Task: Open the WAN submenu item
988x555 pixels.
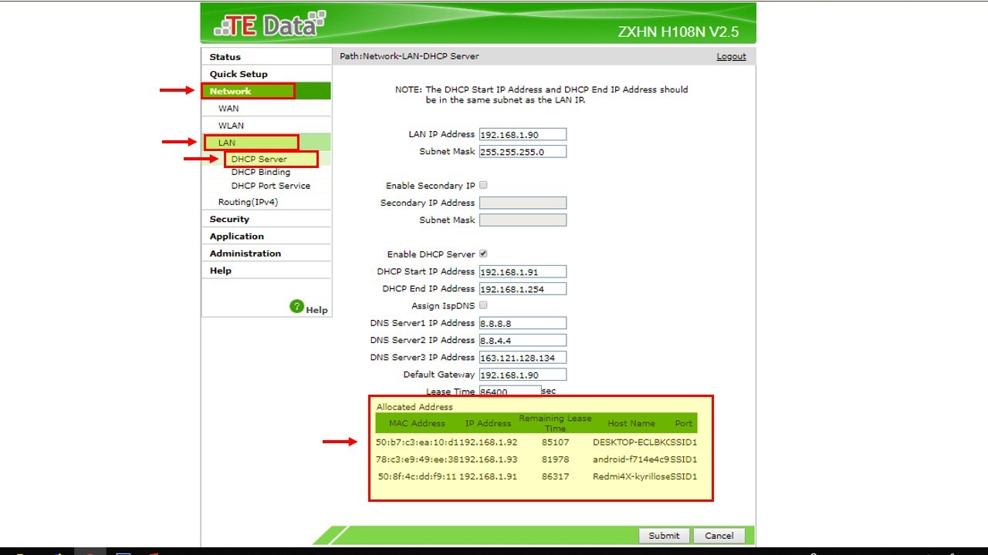Action: click(228, 109)
